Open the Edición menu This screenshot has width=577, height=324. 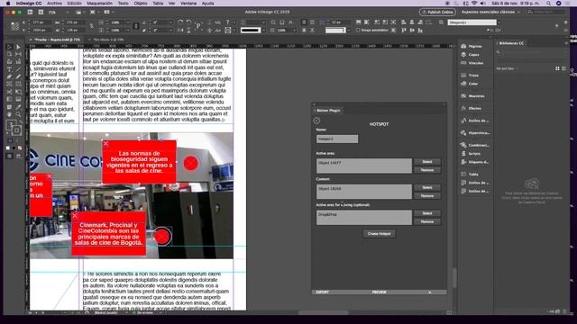click(74, 4)
